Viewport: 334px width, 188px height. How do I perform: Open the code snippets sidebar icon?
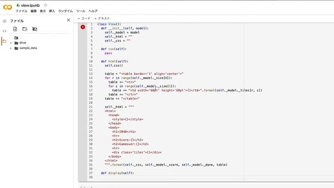tap(5, 31)
